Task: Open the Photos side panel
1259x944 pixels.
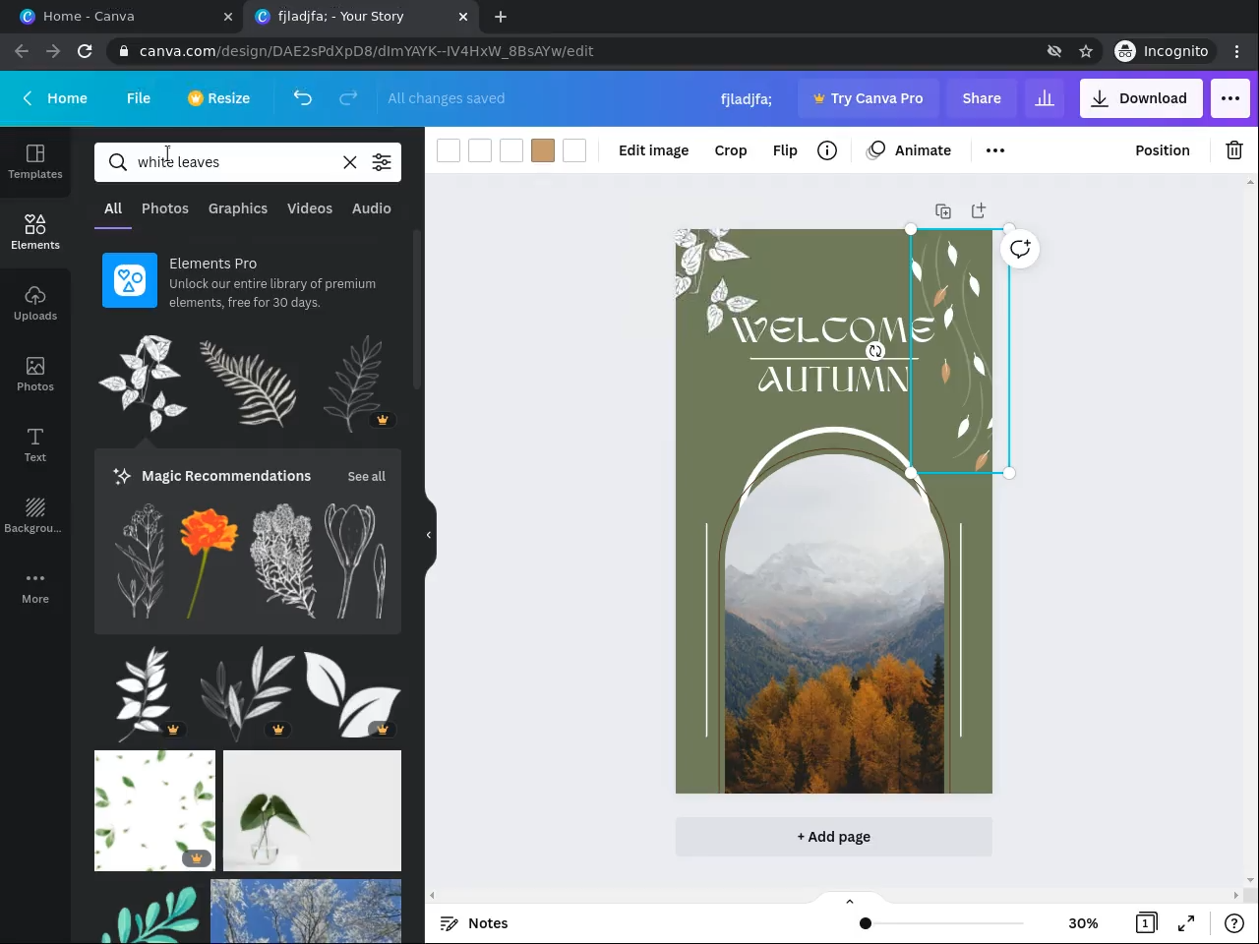Action: click(x=35, y=374)
